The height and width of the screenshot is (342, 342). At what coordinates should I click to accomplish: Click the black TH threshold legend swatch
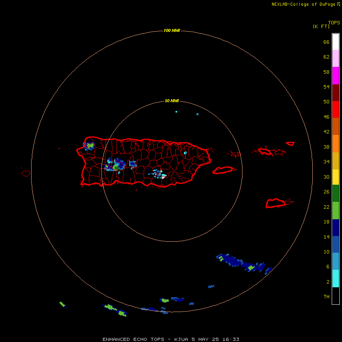(x=336, y=296)
